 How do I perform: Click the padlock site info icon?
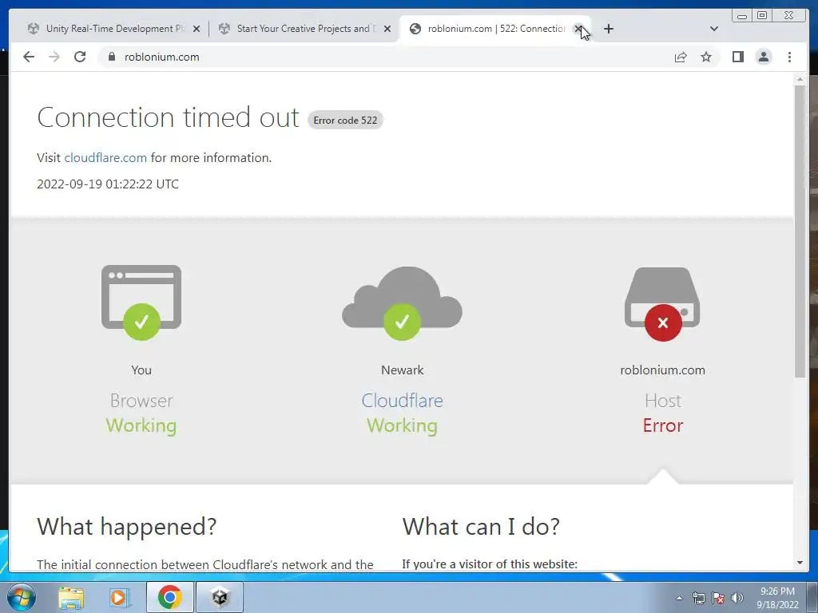point(111,57)
